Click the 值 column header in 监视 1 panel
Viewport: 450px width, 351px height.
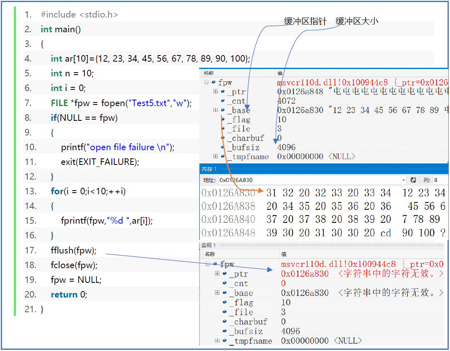284,254
